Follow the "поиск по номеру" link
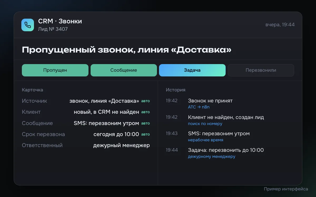Viewport: 316px width, 197px height. click(x=205, y=123)
